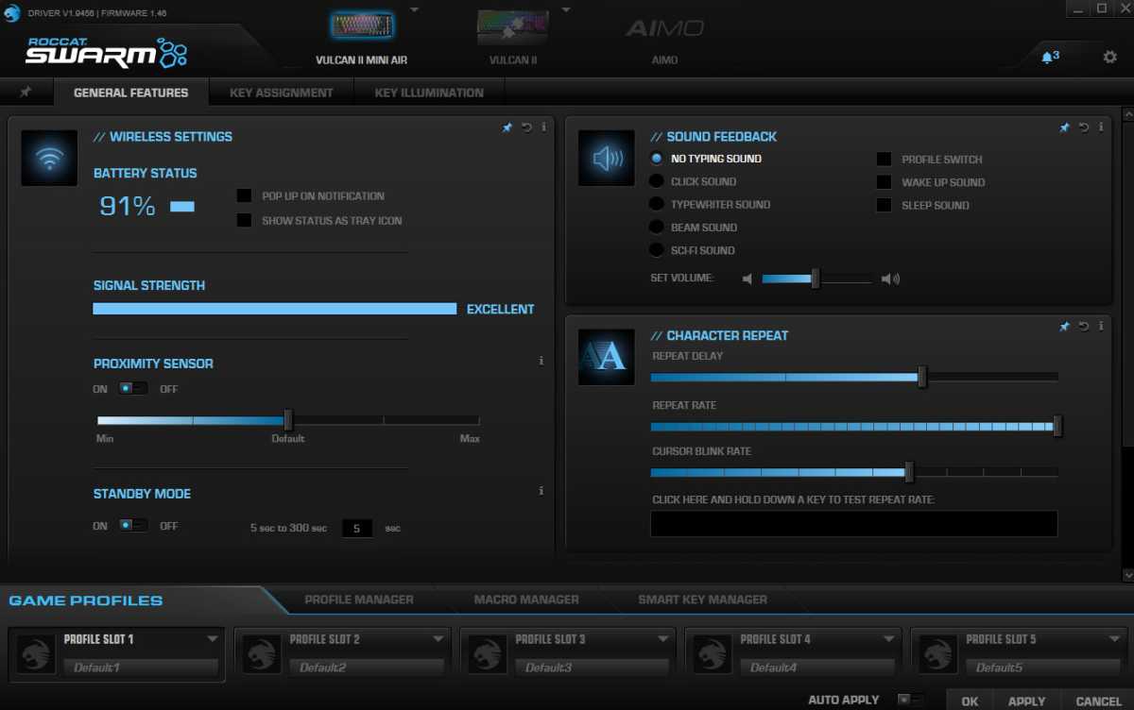Click the low volume speaker icon
The height and width of the screenshot is (710, 1134).
click(x=747, y=279)
